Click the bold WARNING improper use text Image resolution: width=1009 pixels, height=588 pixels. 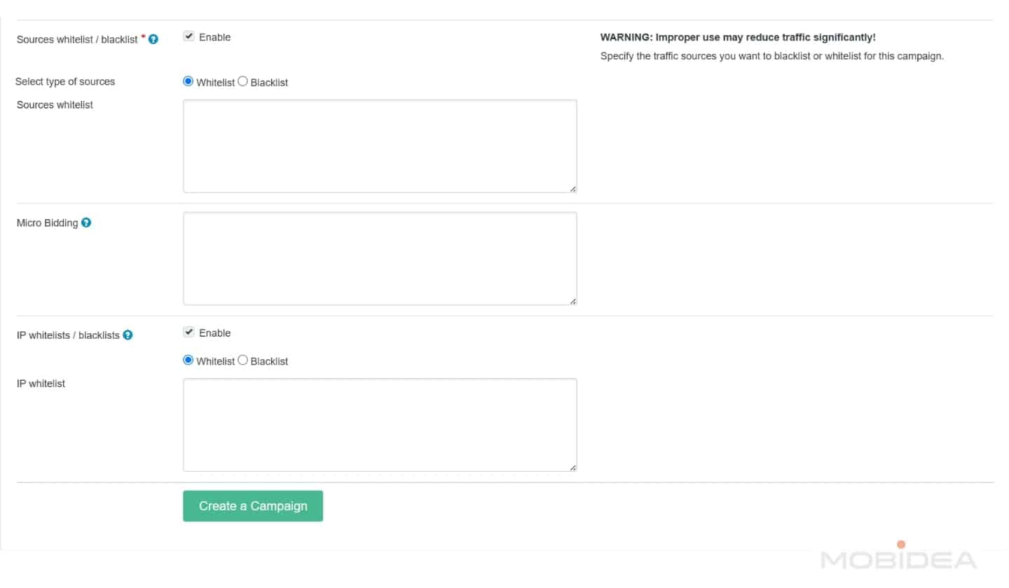pos(738,38)
